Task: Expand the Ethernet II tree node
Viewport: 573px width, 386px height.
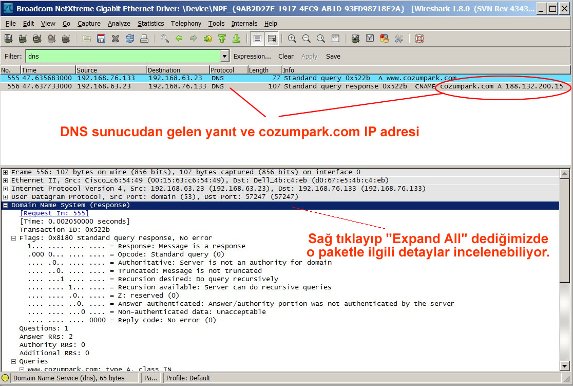Action: tap(6, 180)
